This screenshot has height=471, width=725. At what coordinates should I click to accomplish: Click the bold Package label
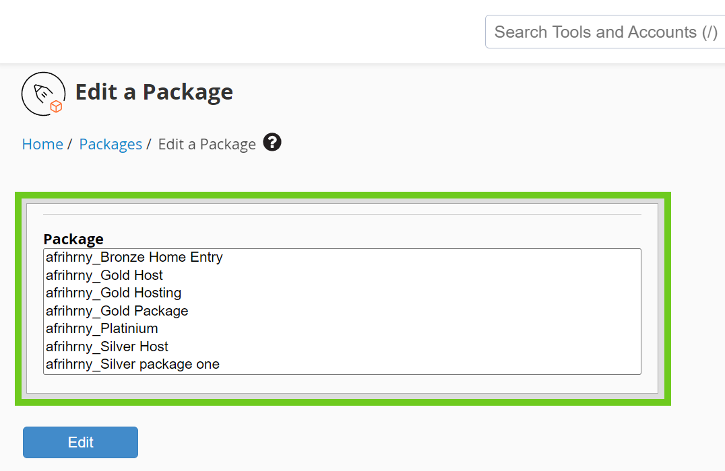click(73, 239)
